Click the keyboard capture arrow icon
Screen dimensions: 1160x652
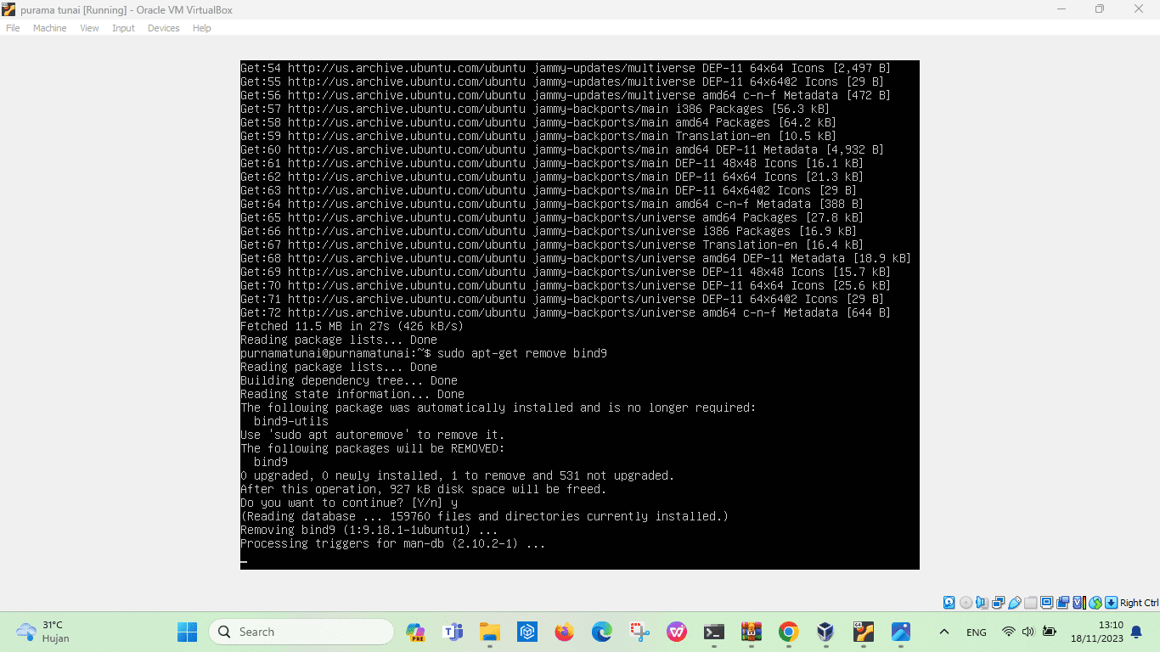tap(1111, 603)
